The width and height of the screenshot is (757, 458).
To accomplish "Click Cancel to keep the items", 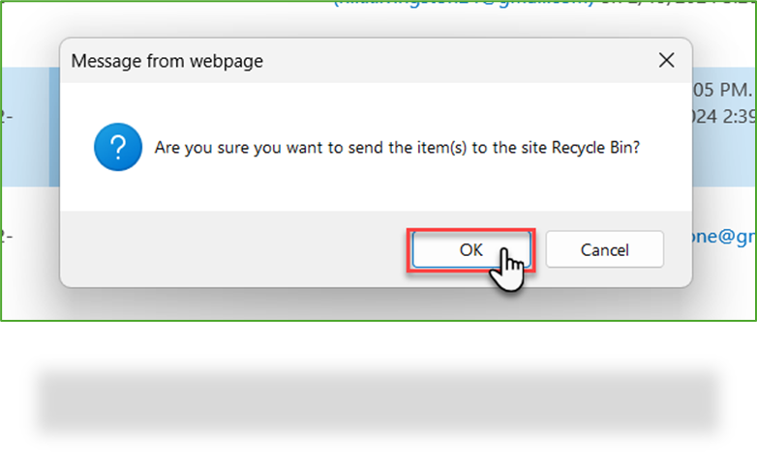I will click(604, 249).
